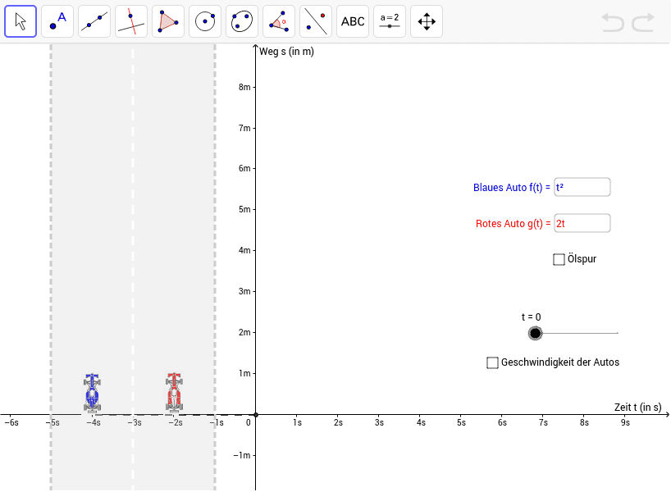The width and height of the screenshot is (671, 492).
Task: Choose Circle with center through point tool
Action: click(x=205, y=21)
